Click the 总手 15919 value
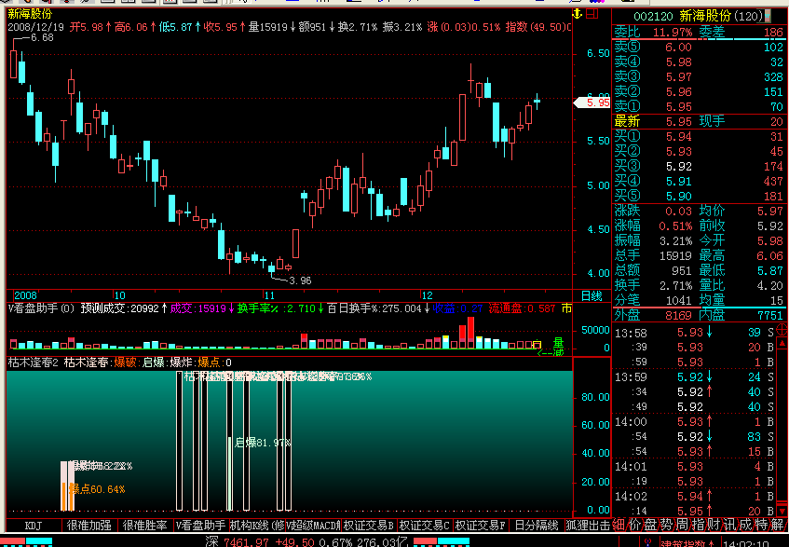789x547 pixels. pos(675,255)
